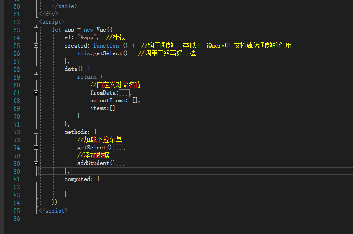The height and width of the screenshot is (234, 353).
Task: Click the '//添加数据' comment
Action: (93, 155)
